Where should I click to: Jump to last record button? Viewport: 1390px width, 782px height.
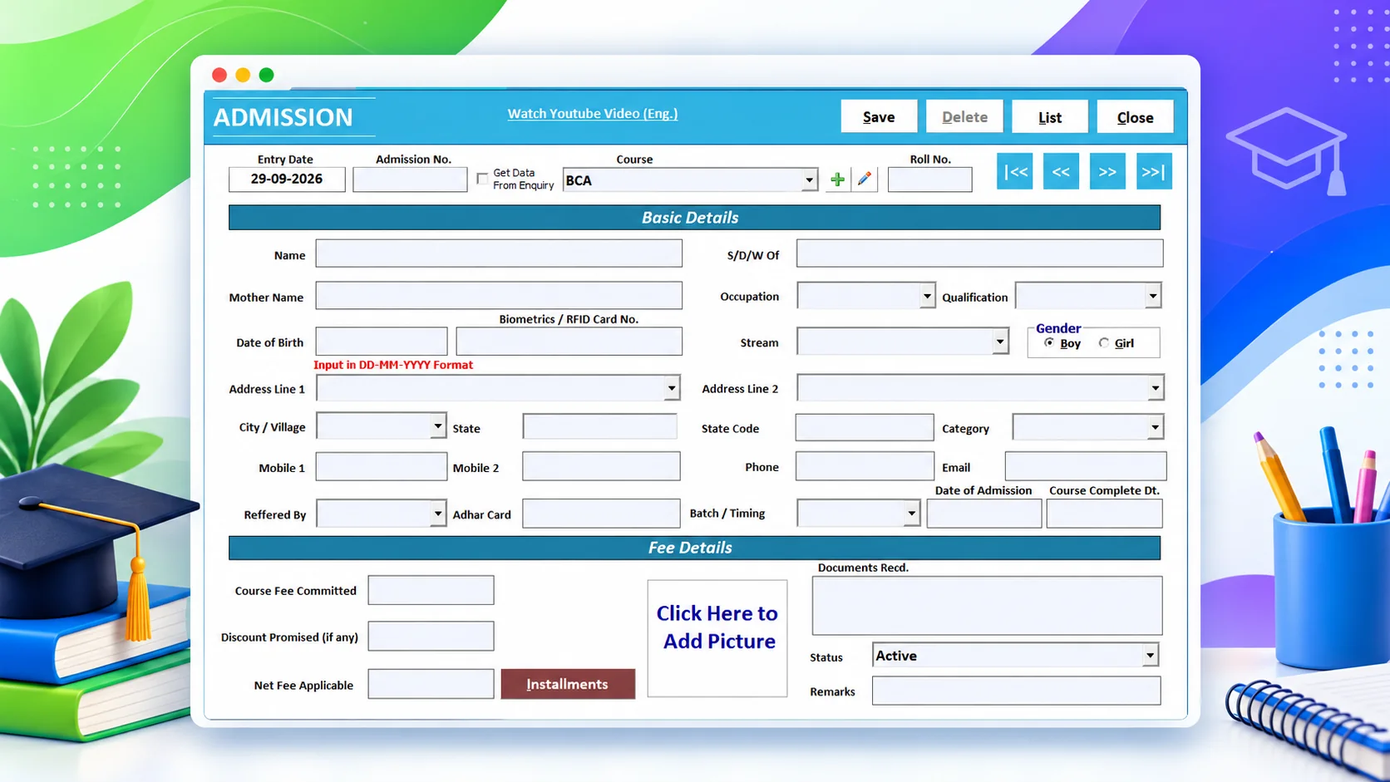1154,171
